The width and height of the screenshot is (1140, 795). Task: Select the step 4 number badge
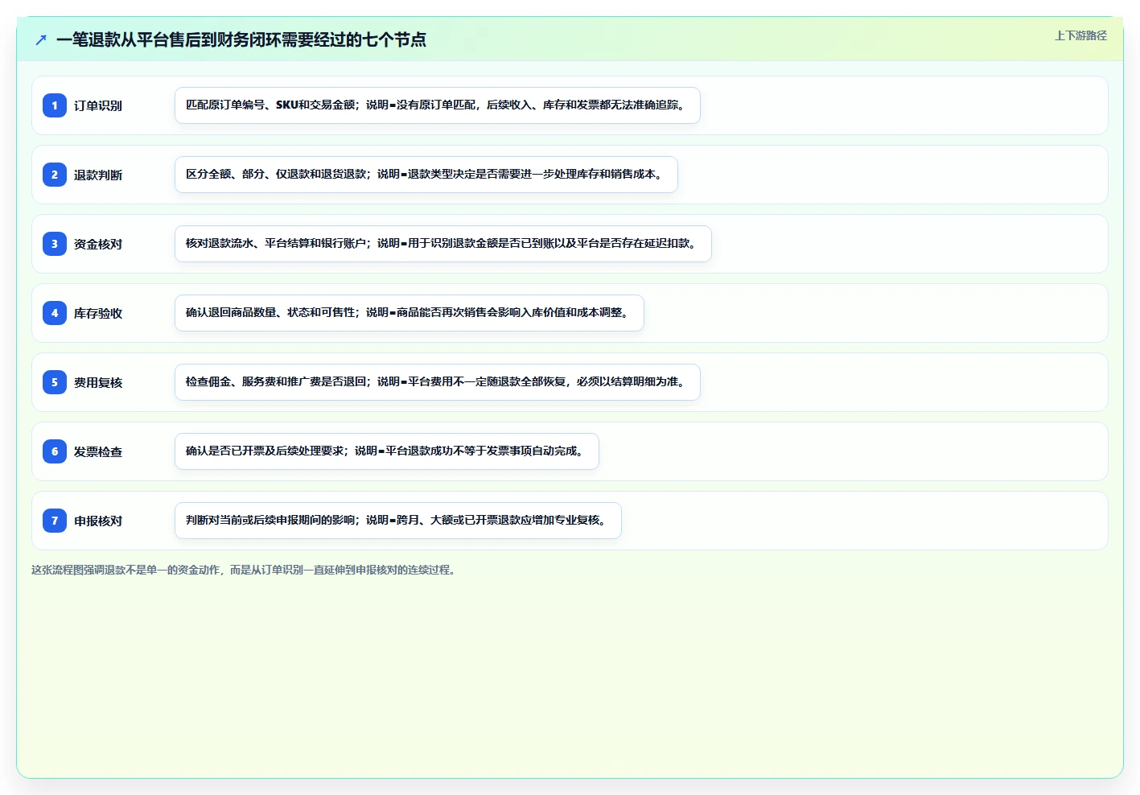[x=55, y=313]
